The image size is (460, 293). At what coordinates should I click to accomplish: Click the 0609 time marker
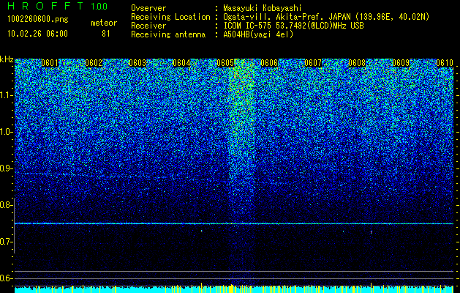click(x=401, y=63)
